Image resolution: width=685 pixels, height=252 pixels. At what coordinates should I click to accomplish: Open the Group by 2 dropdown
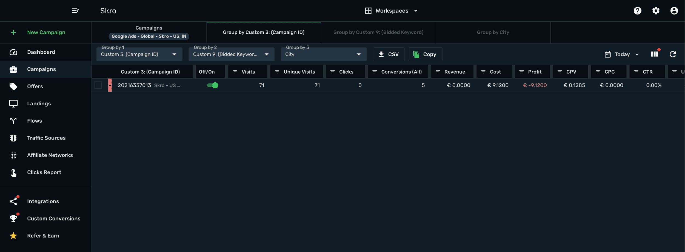[232, 54]
